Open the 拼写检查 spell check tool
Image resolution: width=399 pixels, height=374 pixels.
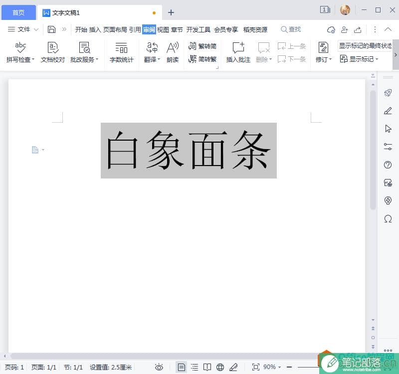[x=20, y=52]
